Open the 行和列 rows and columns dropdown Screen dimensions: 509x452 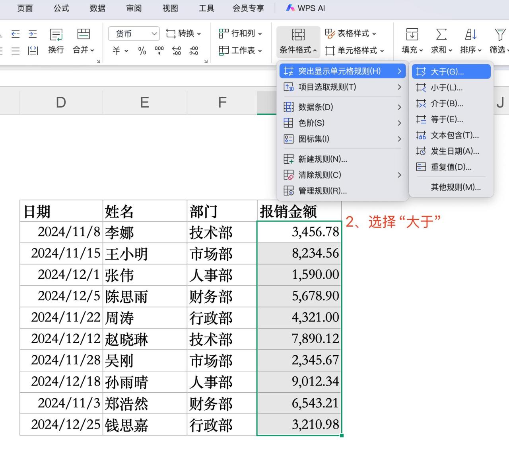(240, 33)
